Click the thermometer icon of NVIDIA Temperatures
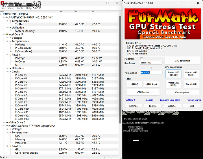The image size is (203, 159). click(x=10, y=132)
